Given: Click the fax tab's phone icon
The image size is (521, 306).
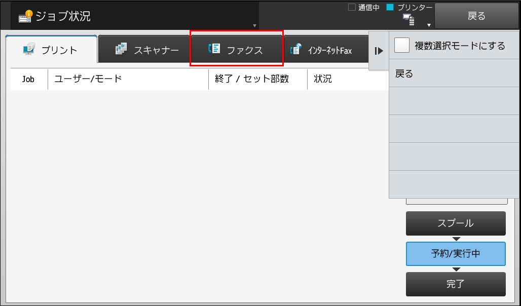Looking at the screenshot, I should pos(214,49).
